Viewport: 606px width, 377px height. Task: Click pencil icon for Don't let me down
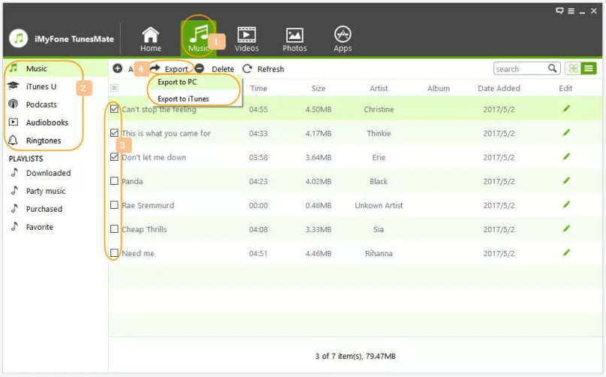tap(565, 157)
